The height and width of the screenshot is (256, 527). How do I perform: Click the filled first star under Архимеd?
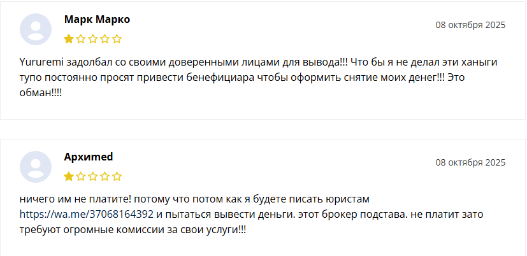pos(69,176)
